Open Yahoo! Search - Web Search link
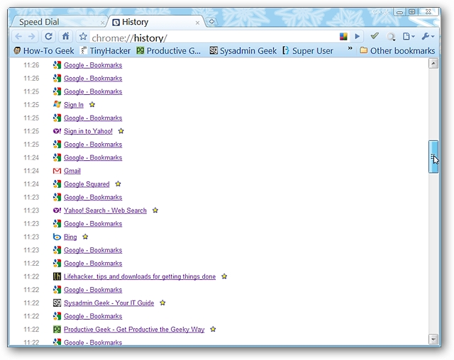 click(105, 210)
